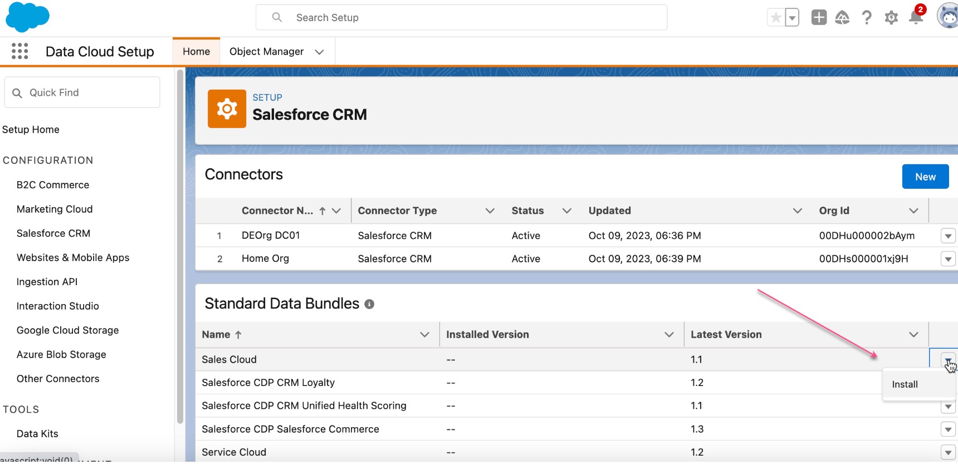958x469 pixels.
Task: Open Other Connectors in sidebar
Action: pos(58,379)
